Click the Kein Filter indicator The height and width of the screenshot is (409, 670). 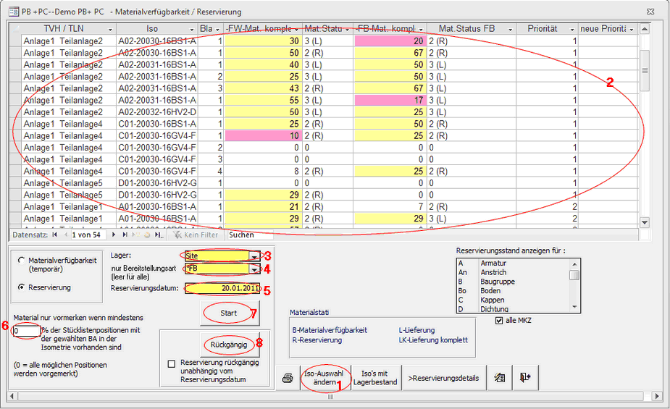(197, 235)
